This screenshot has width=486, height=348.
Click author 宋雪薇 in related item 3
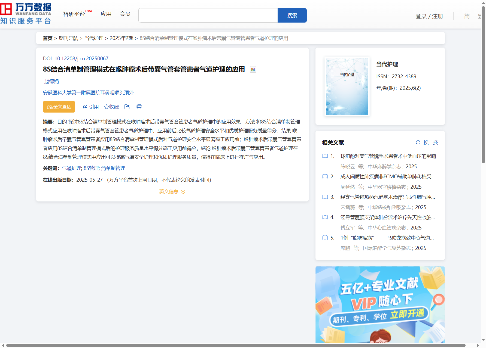348,207
